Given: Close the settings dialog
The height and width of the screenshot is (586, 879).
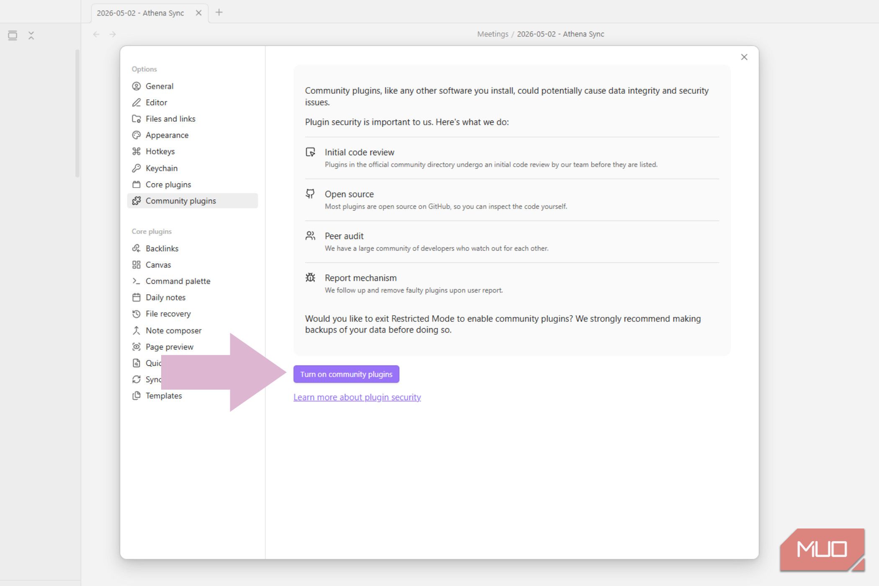Looking at the screenshot, I should pos(744,57).
